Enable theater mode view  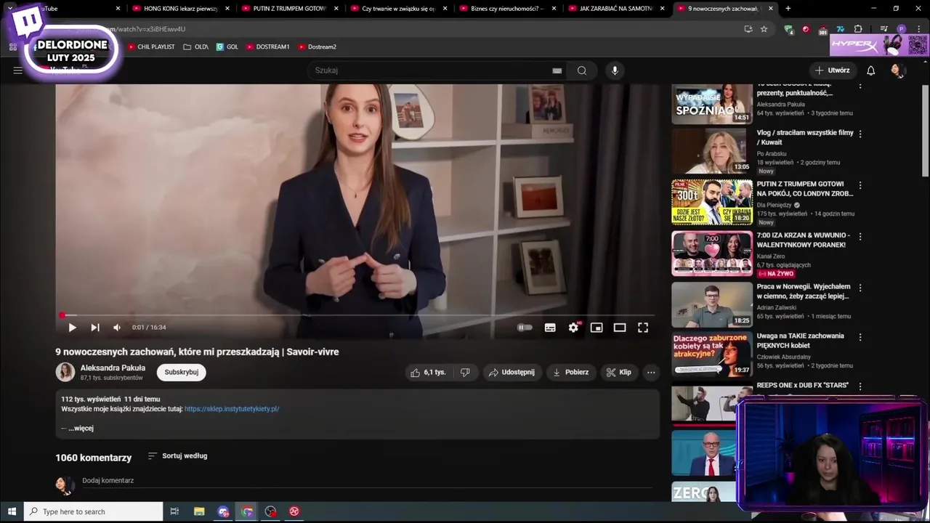pos(620,328)
